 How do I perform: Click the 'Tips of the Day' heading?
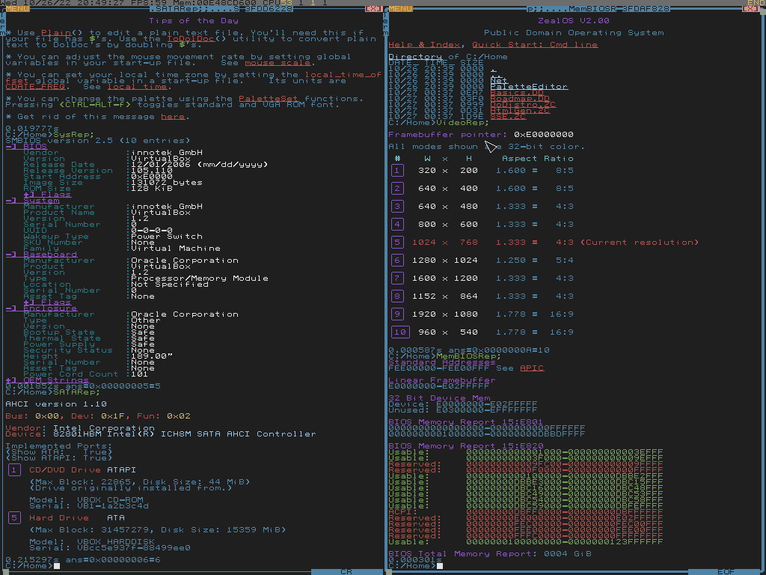194,20
